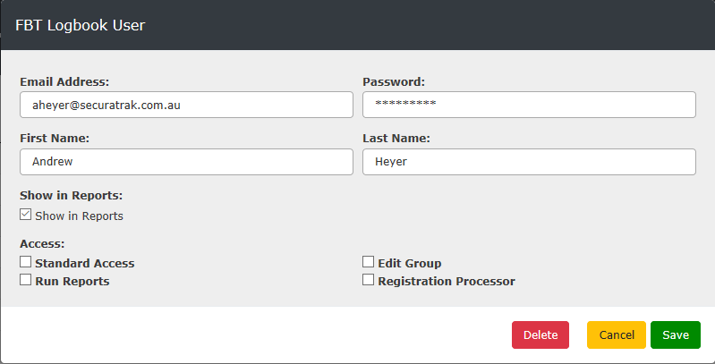This screenshot has height=364, width=715.
Task: Tick the Run Reports checkbox
Action: [25, 281]
